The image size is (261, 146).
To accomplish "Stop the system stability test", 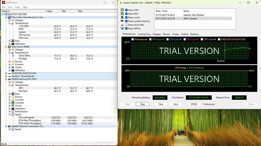I will [x=142, y=104].
